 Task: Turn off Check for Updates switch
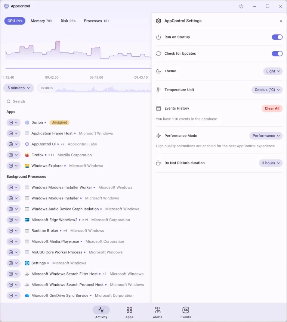[277, 54]
